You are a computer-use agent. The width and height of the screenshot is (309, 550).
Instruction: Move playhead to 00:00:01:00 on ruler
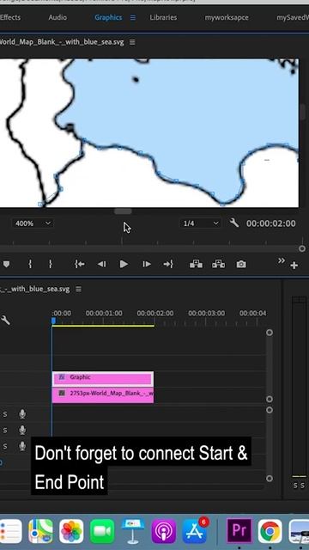[104, 313]
